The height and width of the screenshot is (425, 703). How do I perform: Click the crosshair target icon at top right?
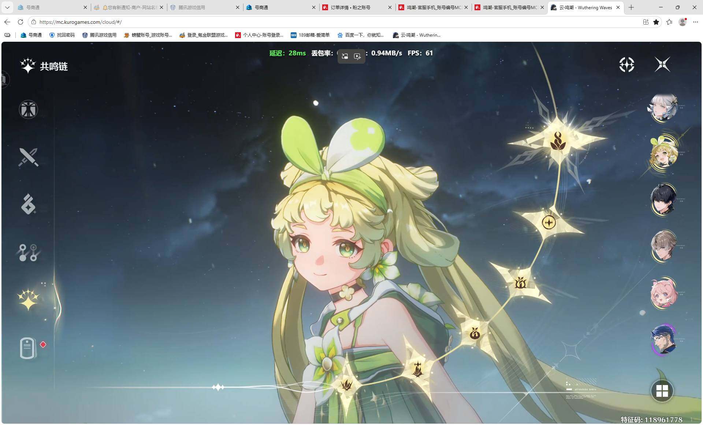[x=626, y=64]
